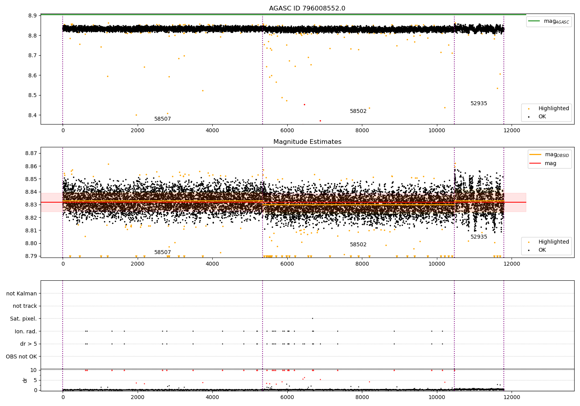Click the 'Sat. pixel.' row label
This screenshot has height=406, width=580.
(24, 319)
